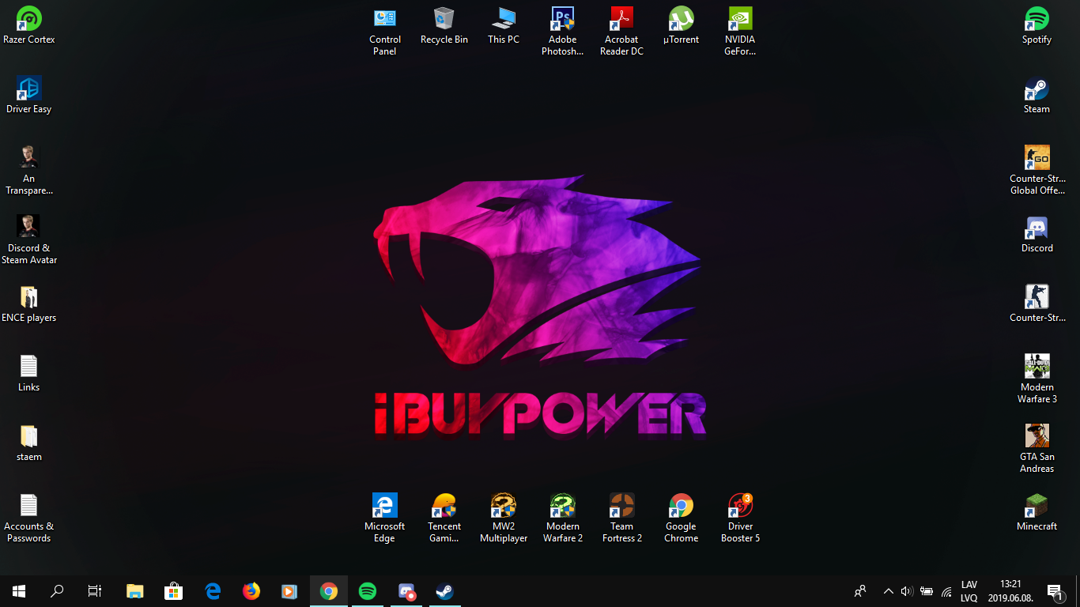
Task: Open the media player taskbar icon
Action: click(290, 591)
